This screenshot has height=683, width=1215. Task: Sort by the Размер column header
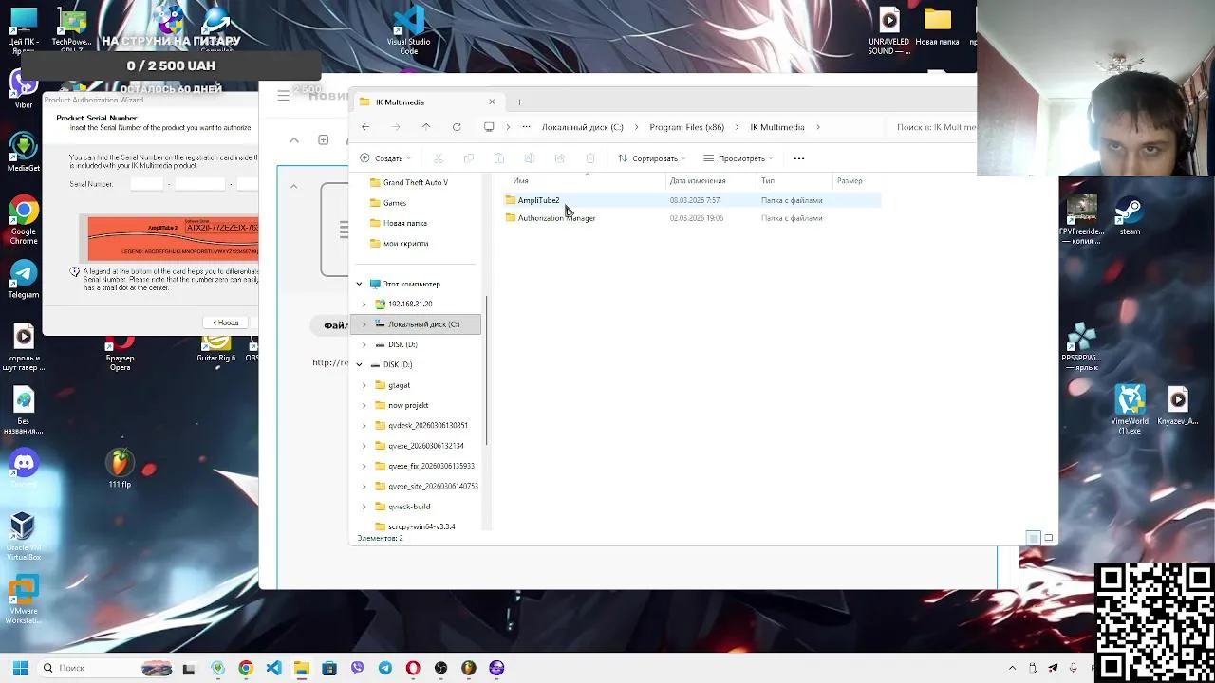(x=850, y=180)
